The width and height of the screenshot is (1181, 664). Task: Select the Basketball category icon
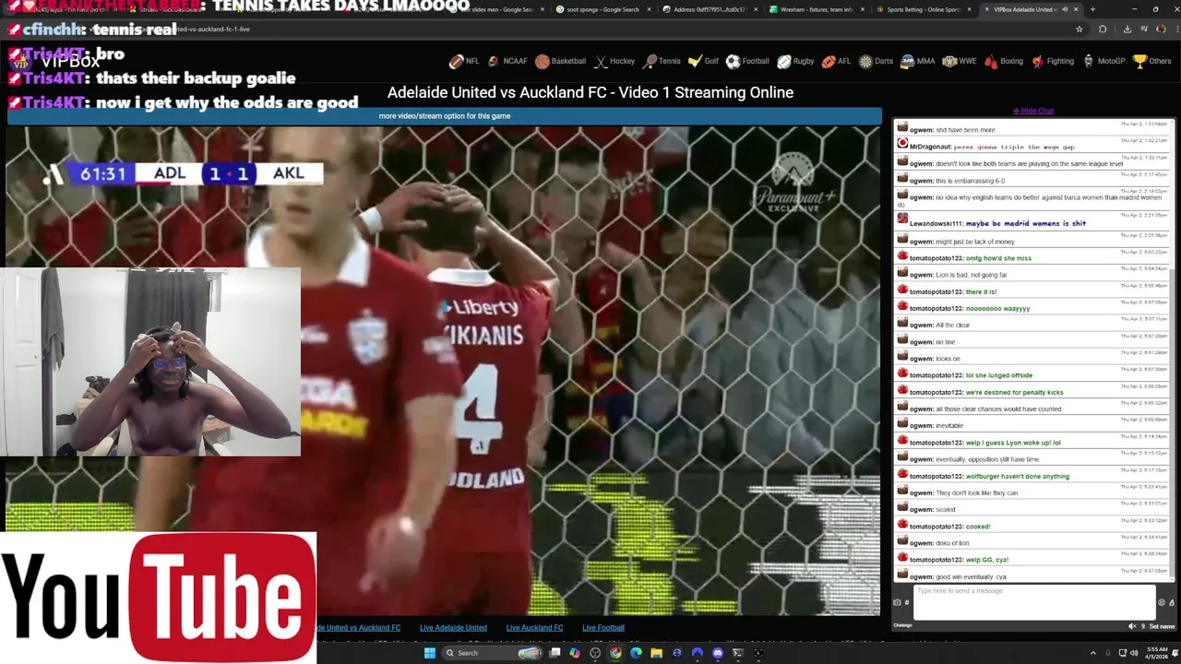(543, 62)
